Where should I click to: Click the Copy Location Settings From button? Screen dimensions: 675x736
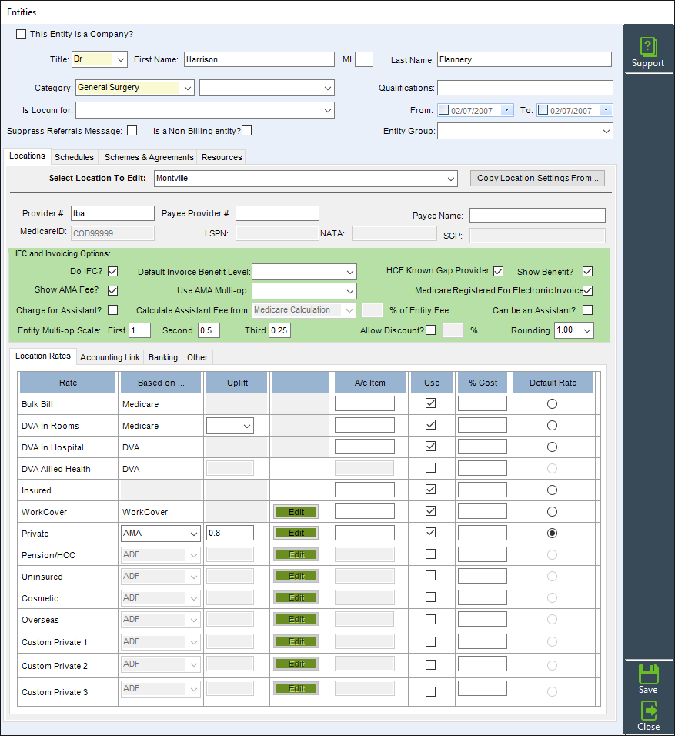pos(537,178)
